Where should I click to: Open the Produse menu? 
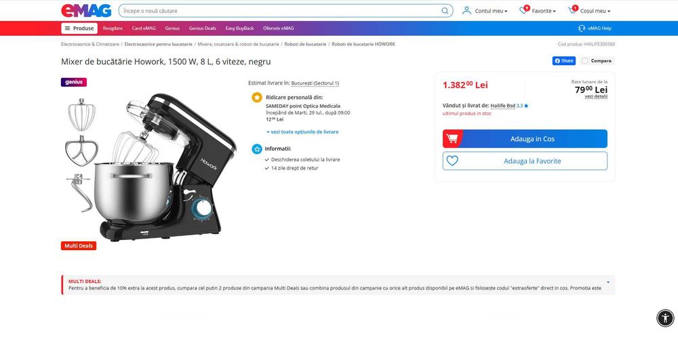click(x=79, y=28)
